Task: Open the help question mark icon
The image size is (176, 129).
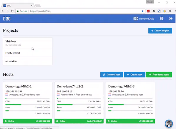Action: tap(162, 18)
